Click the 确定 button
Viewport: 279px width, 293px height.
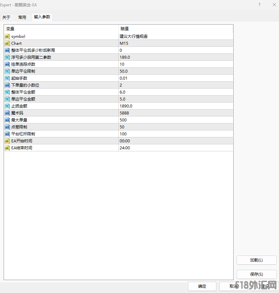click(x=202, y=286)
